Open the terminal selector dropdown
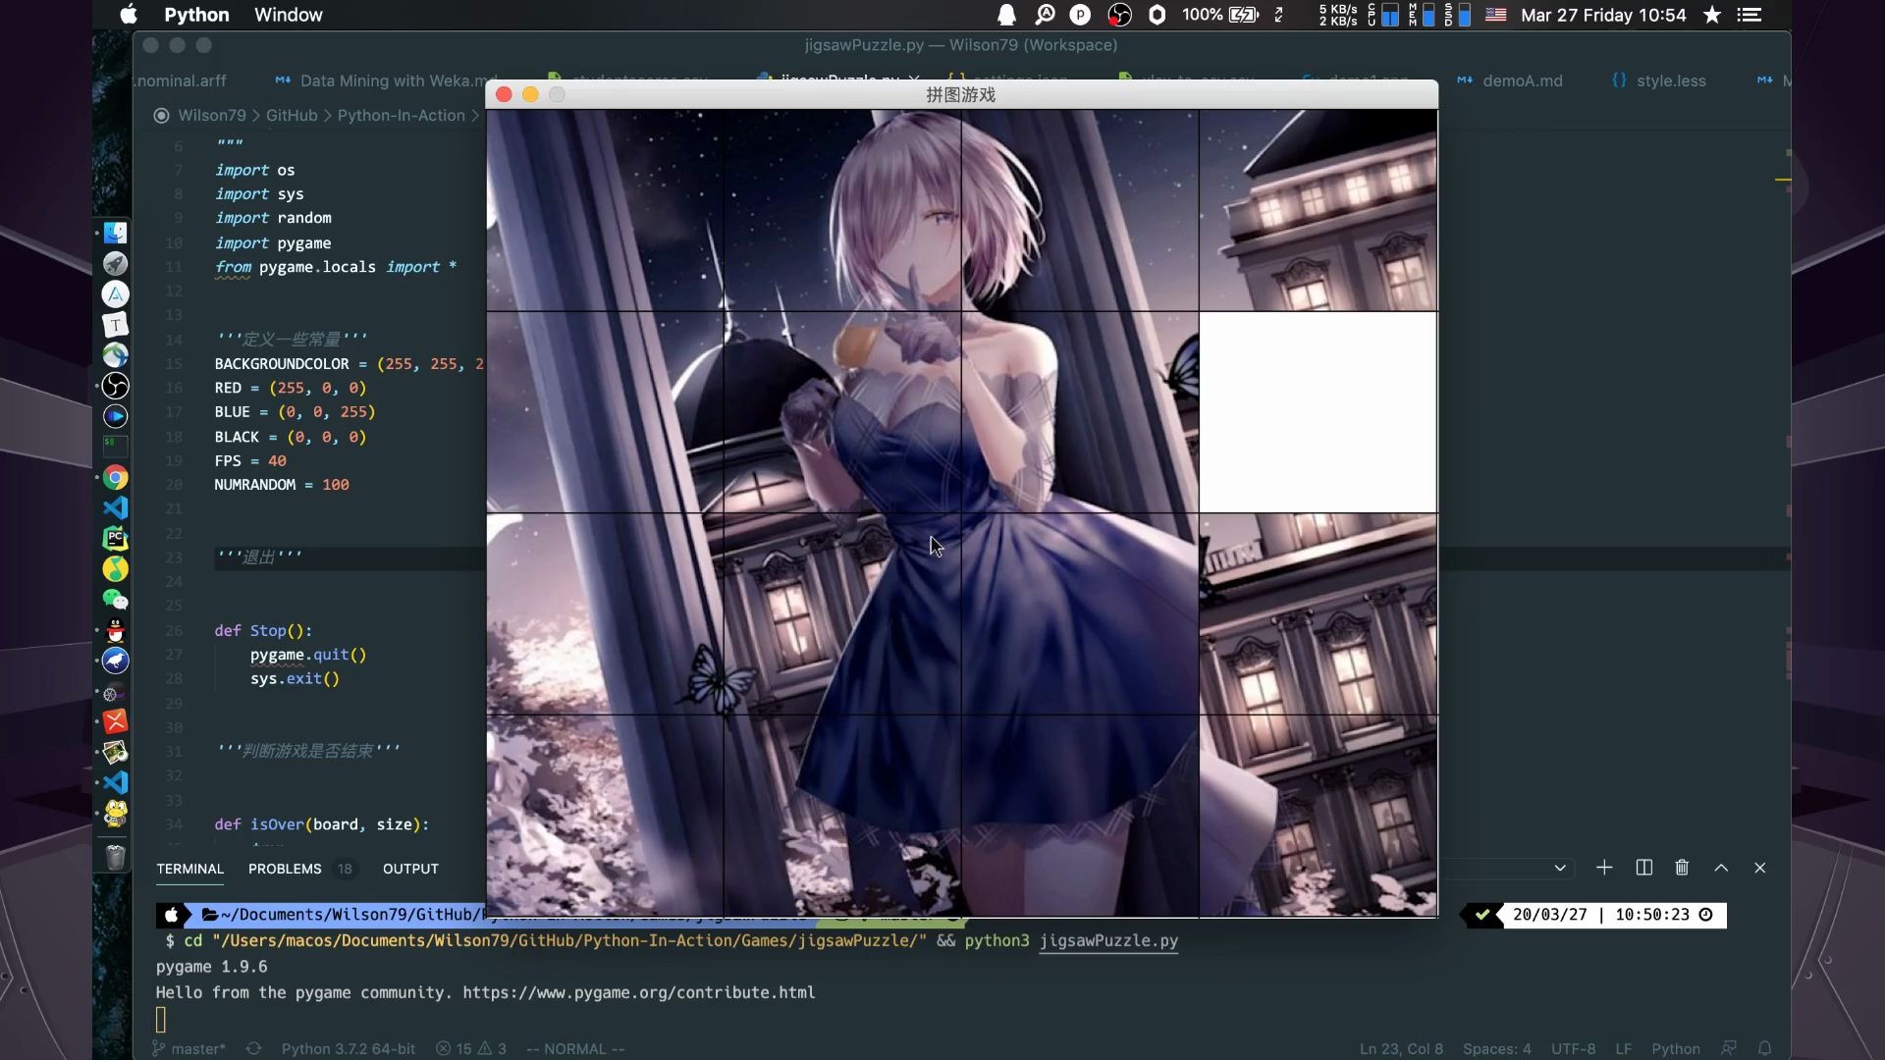1885x1060 pixels. 1559,868
